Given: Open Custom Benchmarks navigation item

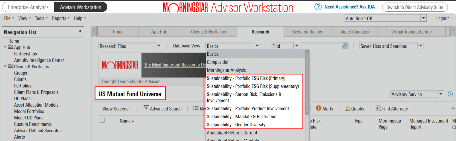Looking at the screenshot, I should 33,124.
